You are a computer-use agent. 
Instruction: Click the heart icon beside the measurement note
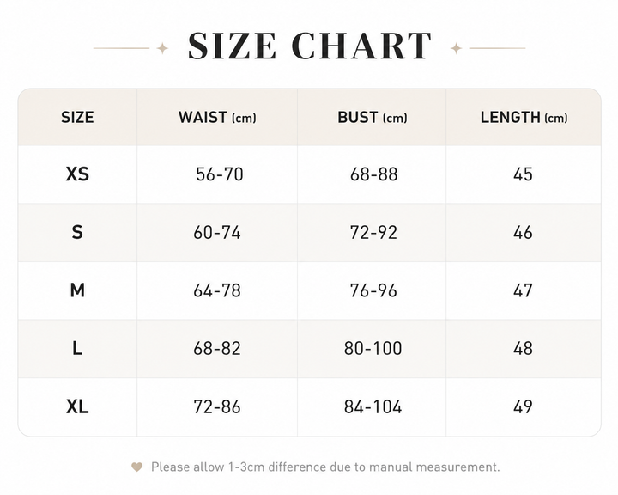(x=136, y=467)
